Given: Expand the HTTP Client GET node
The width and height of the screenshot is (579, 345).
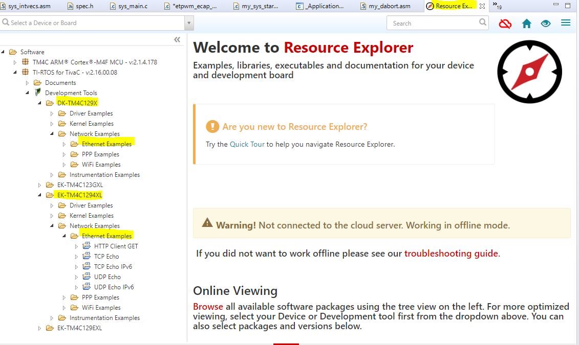Looking at the screenshot, I should (76, 246).
